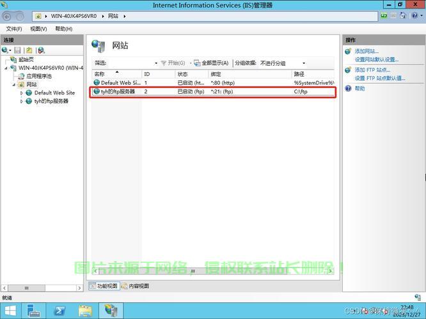Click the C:\ftp path cell
The image size is (426, 319).
coord(301,92)
